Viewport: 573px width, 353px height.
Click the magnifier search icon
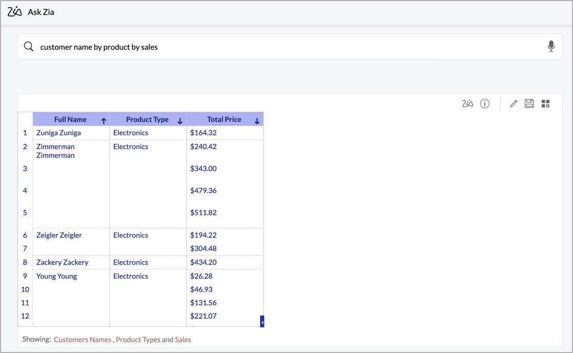point(29,47)
